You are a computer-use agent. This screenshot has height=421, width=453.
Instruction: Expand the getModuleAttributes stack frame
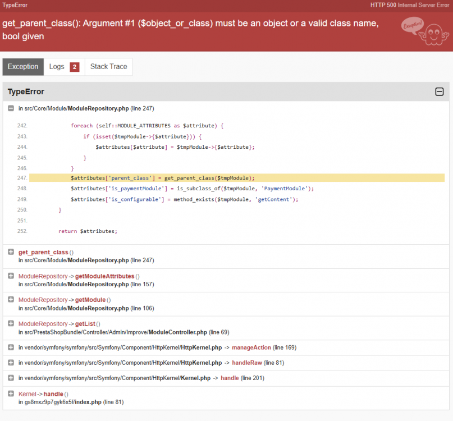[11, 276]
